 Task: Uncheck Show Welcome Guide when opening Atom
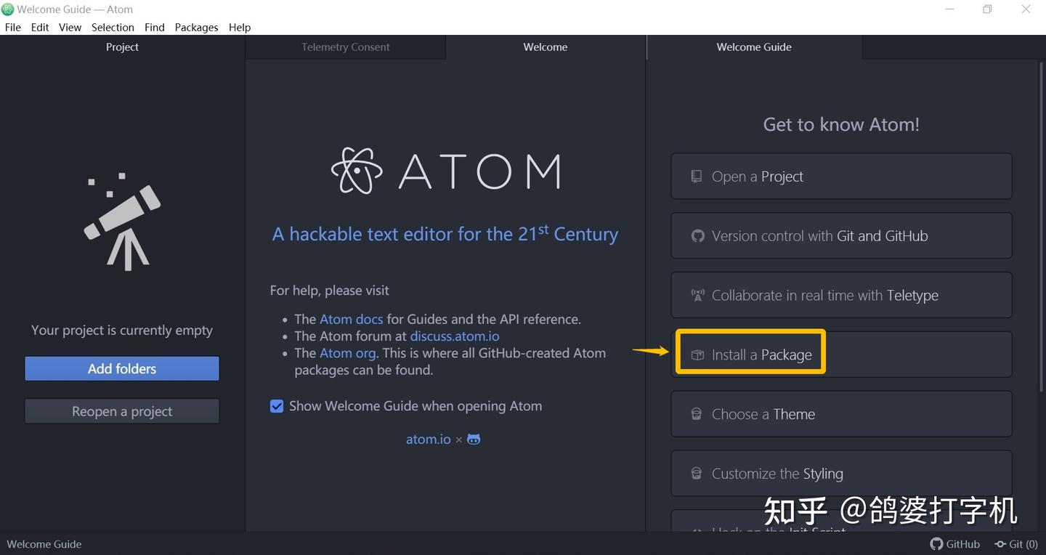(x=276, y=406)
